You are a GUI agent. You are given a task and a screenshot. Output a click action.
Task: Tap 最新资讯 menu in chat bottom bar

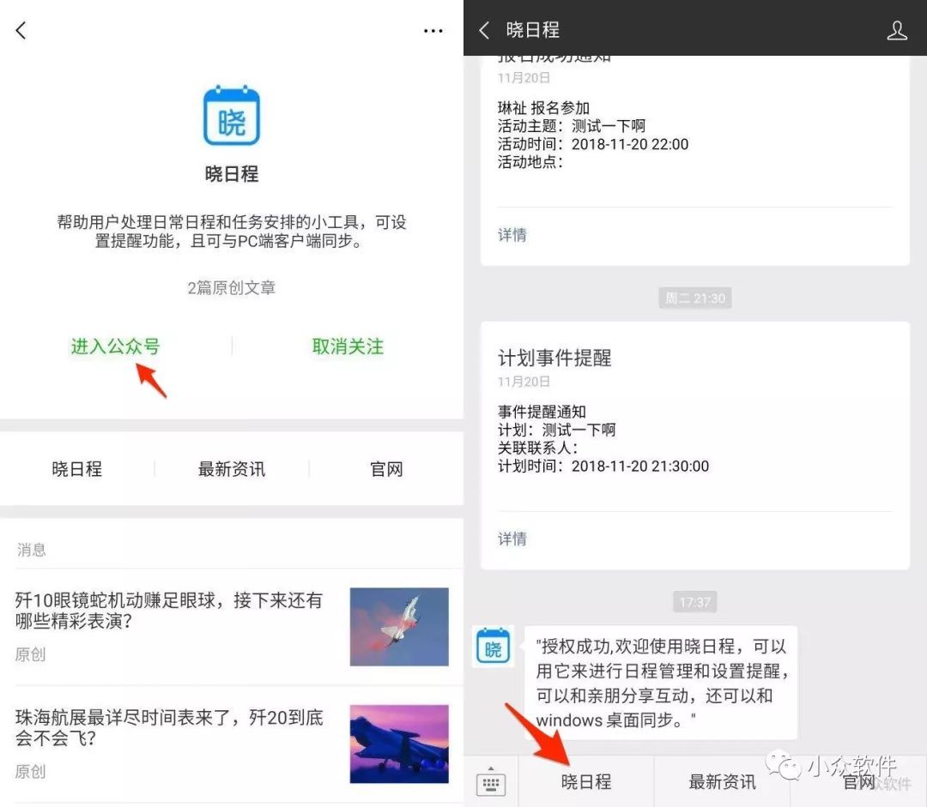(722, 781)
